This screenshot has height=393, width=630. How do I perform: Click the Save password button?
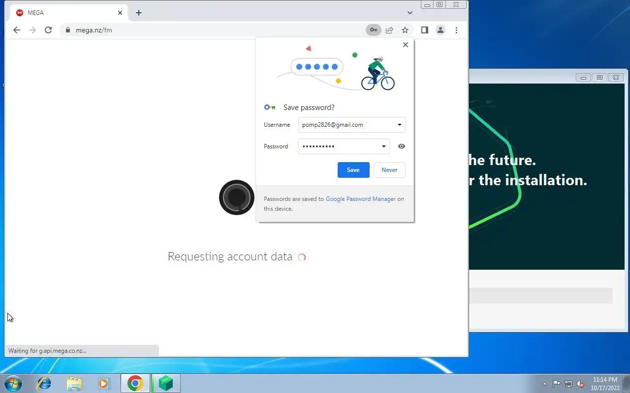353,170
